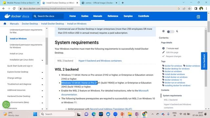Expand Additional resources section
210x118 pixels.
pos(42,91)
